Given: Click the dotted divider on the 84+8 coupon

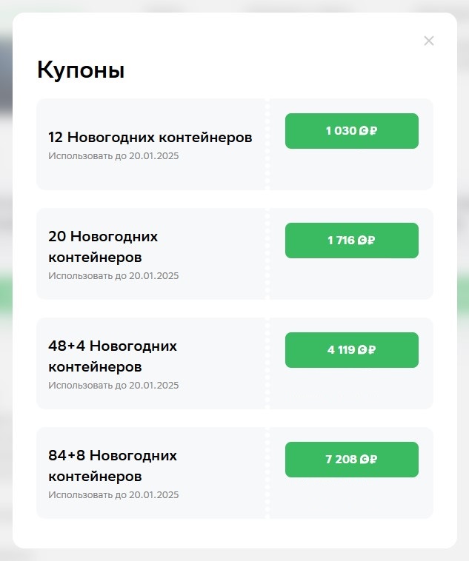Looking at the screenshot, I should 267,473.
